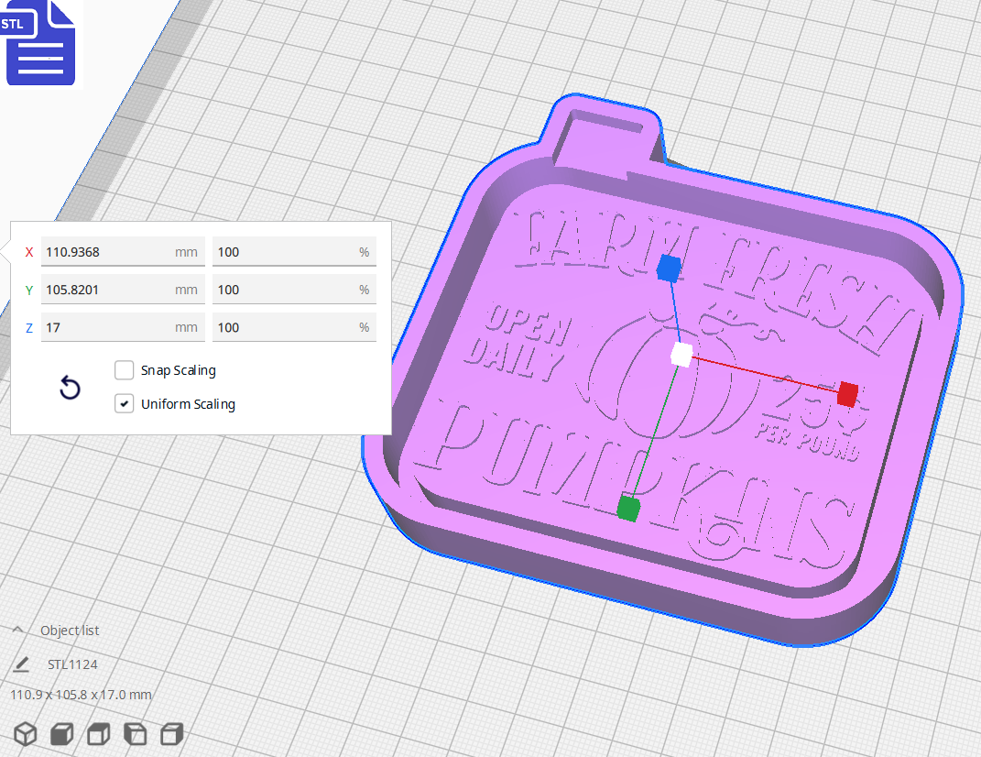Click the X dimension field showing 110.9368
981x757 pixels.
[x=123, y=251]
